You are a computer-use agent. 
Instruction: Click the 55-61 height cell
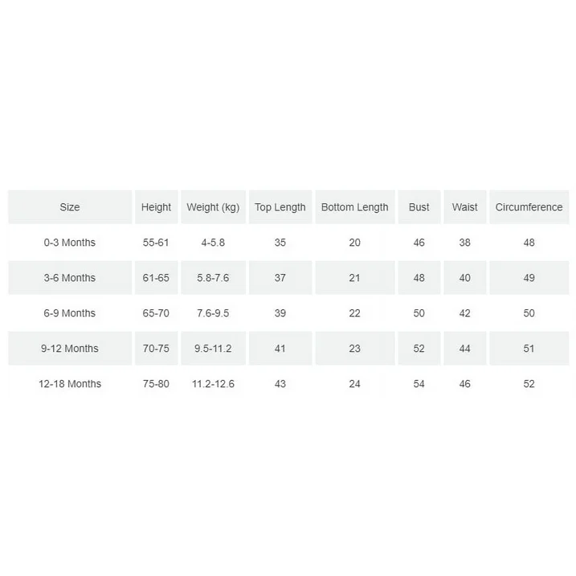click(156, 243)
